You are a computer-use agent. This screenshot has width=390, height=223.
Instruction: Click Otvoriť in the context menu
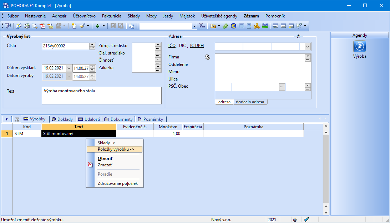click(105, 158)
